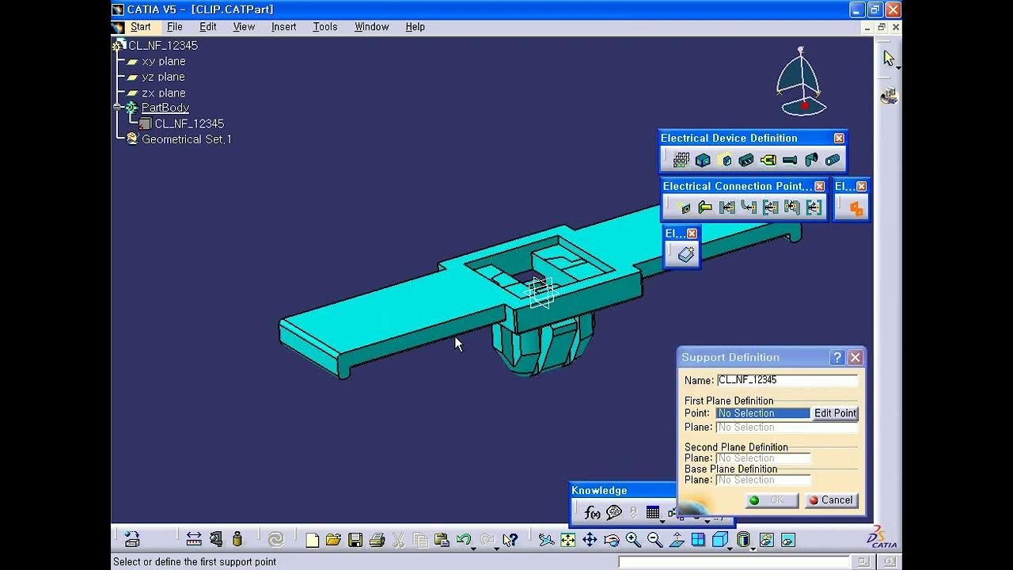Screen dimensions: 1013x570
Task: Cancel the Support Definition dialog
Action: [x=830, y=500]
